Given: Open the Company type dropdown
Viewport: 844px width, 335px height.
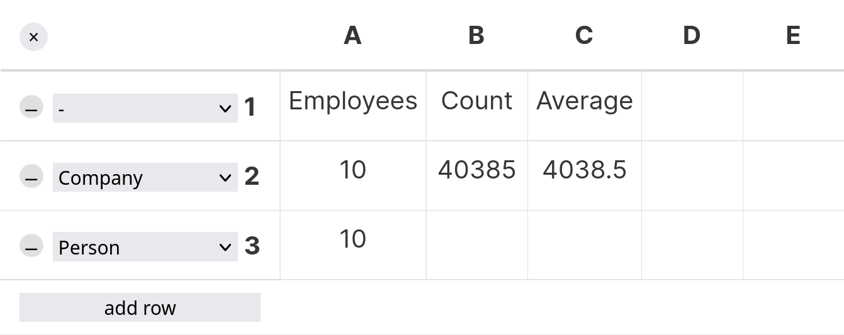Looking at the screenshot, I should (x=145, y=178).
